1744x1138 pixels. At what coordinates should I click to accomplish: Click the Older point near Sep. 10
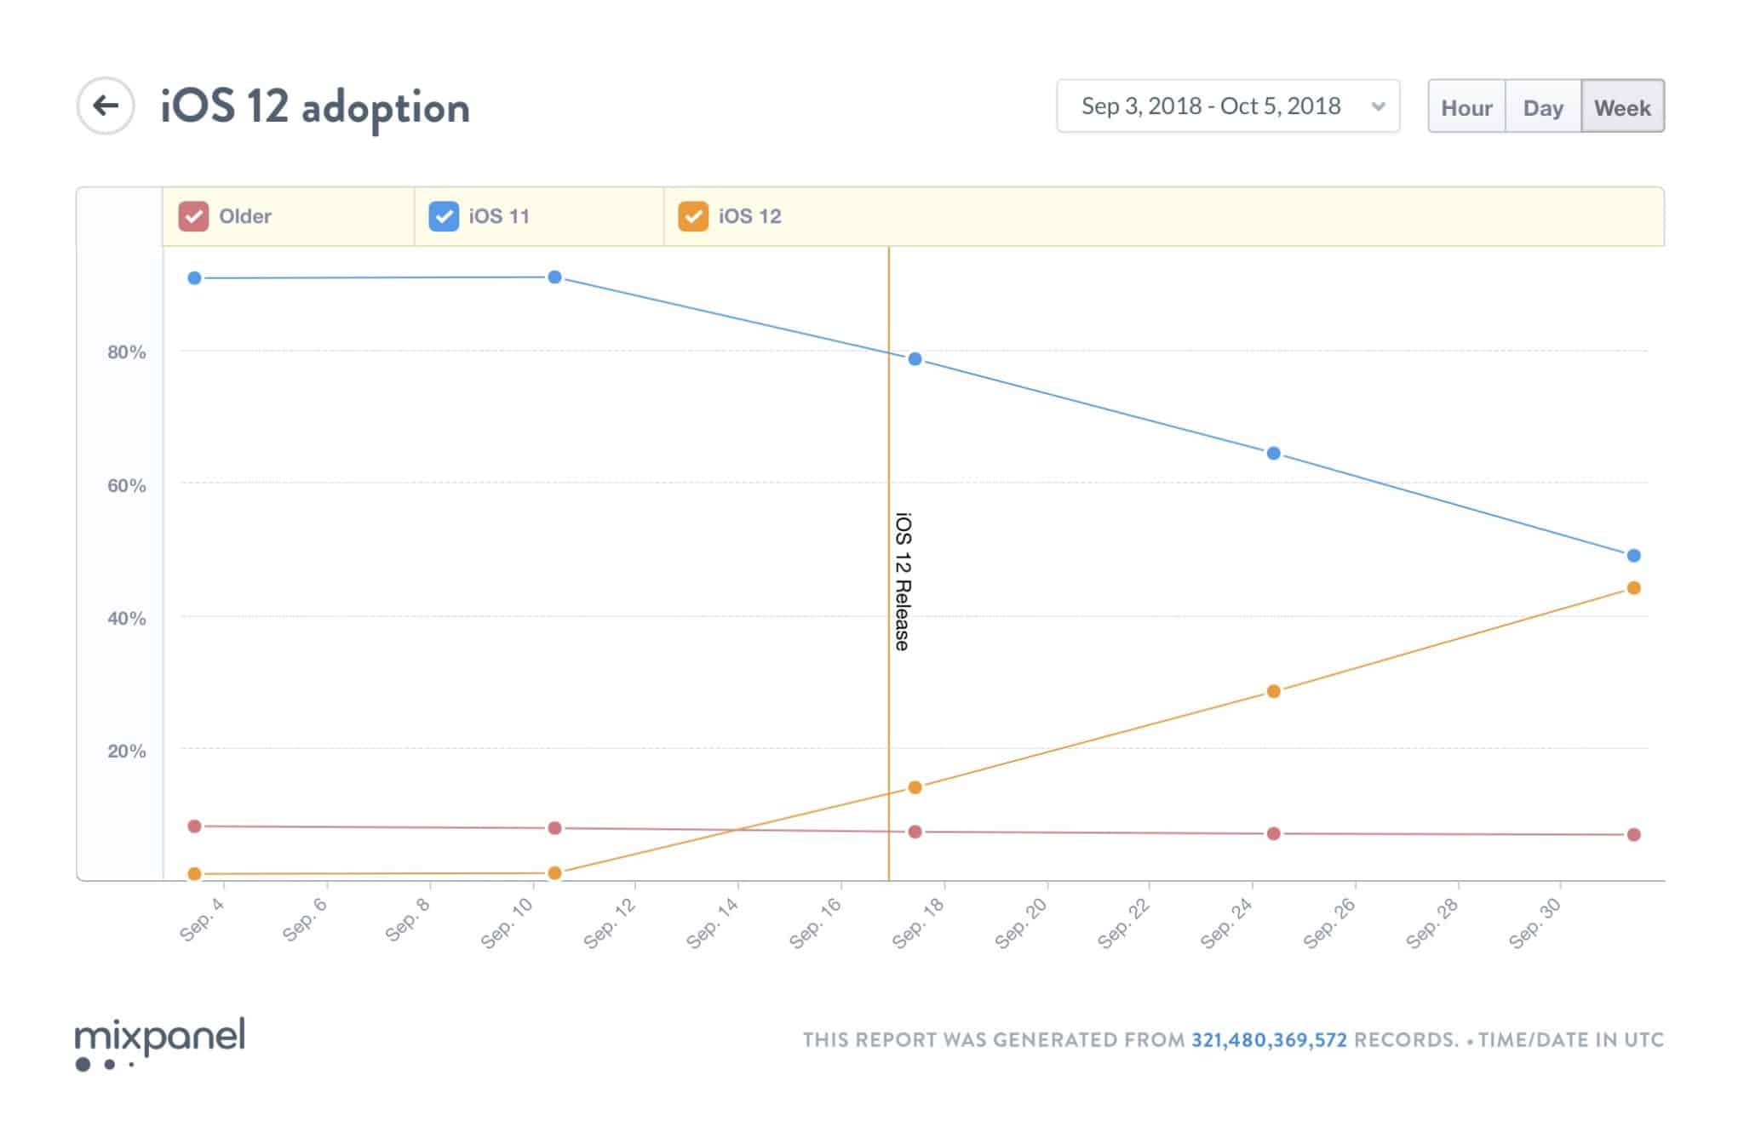554,828
